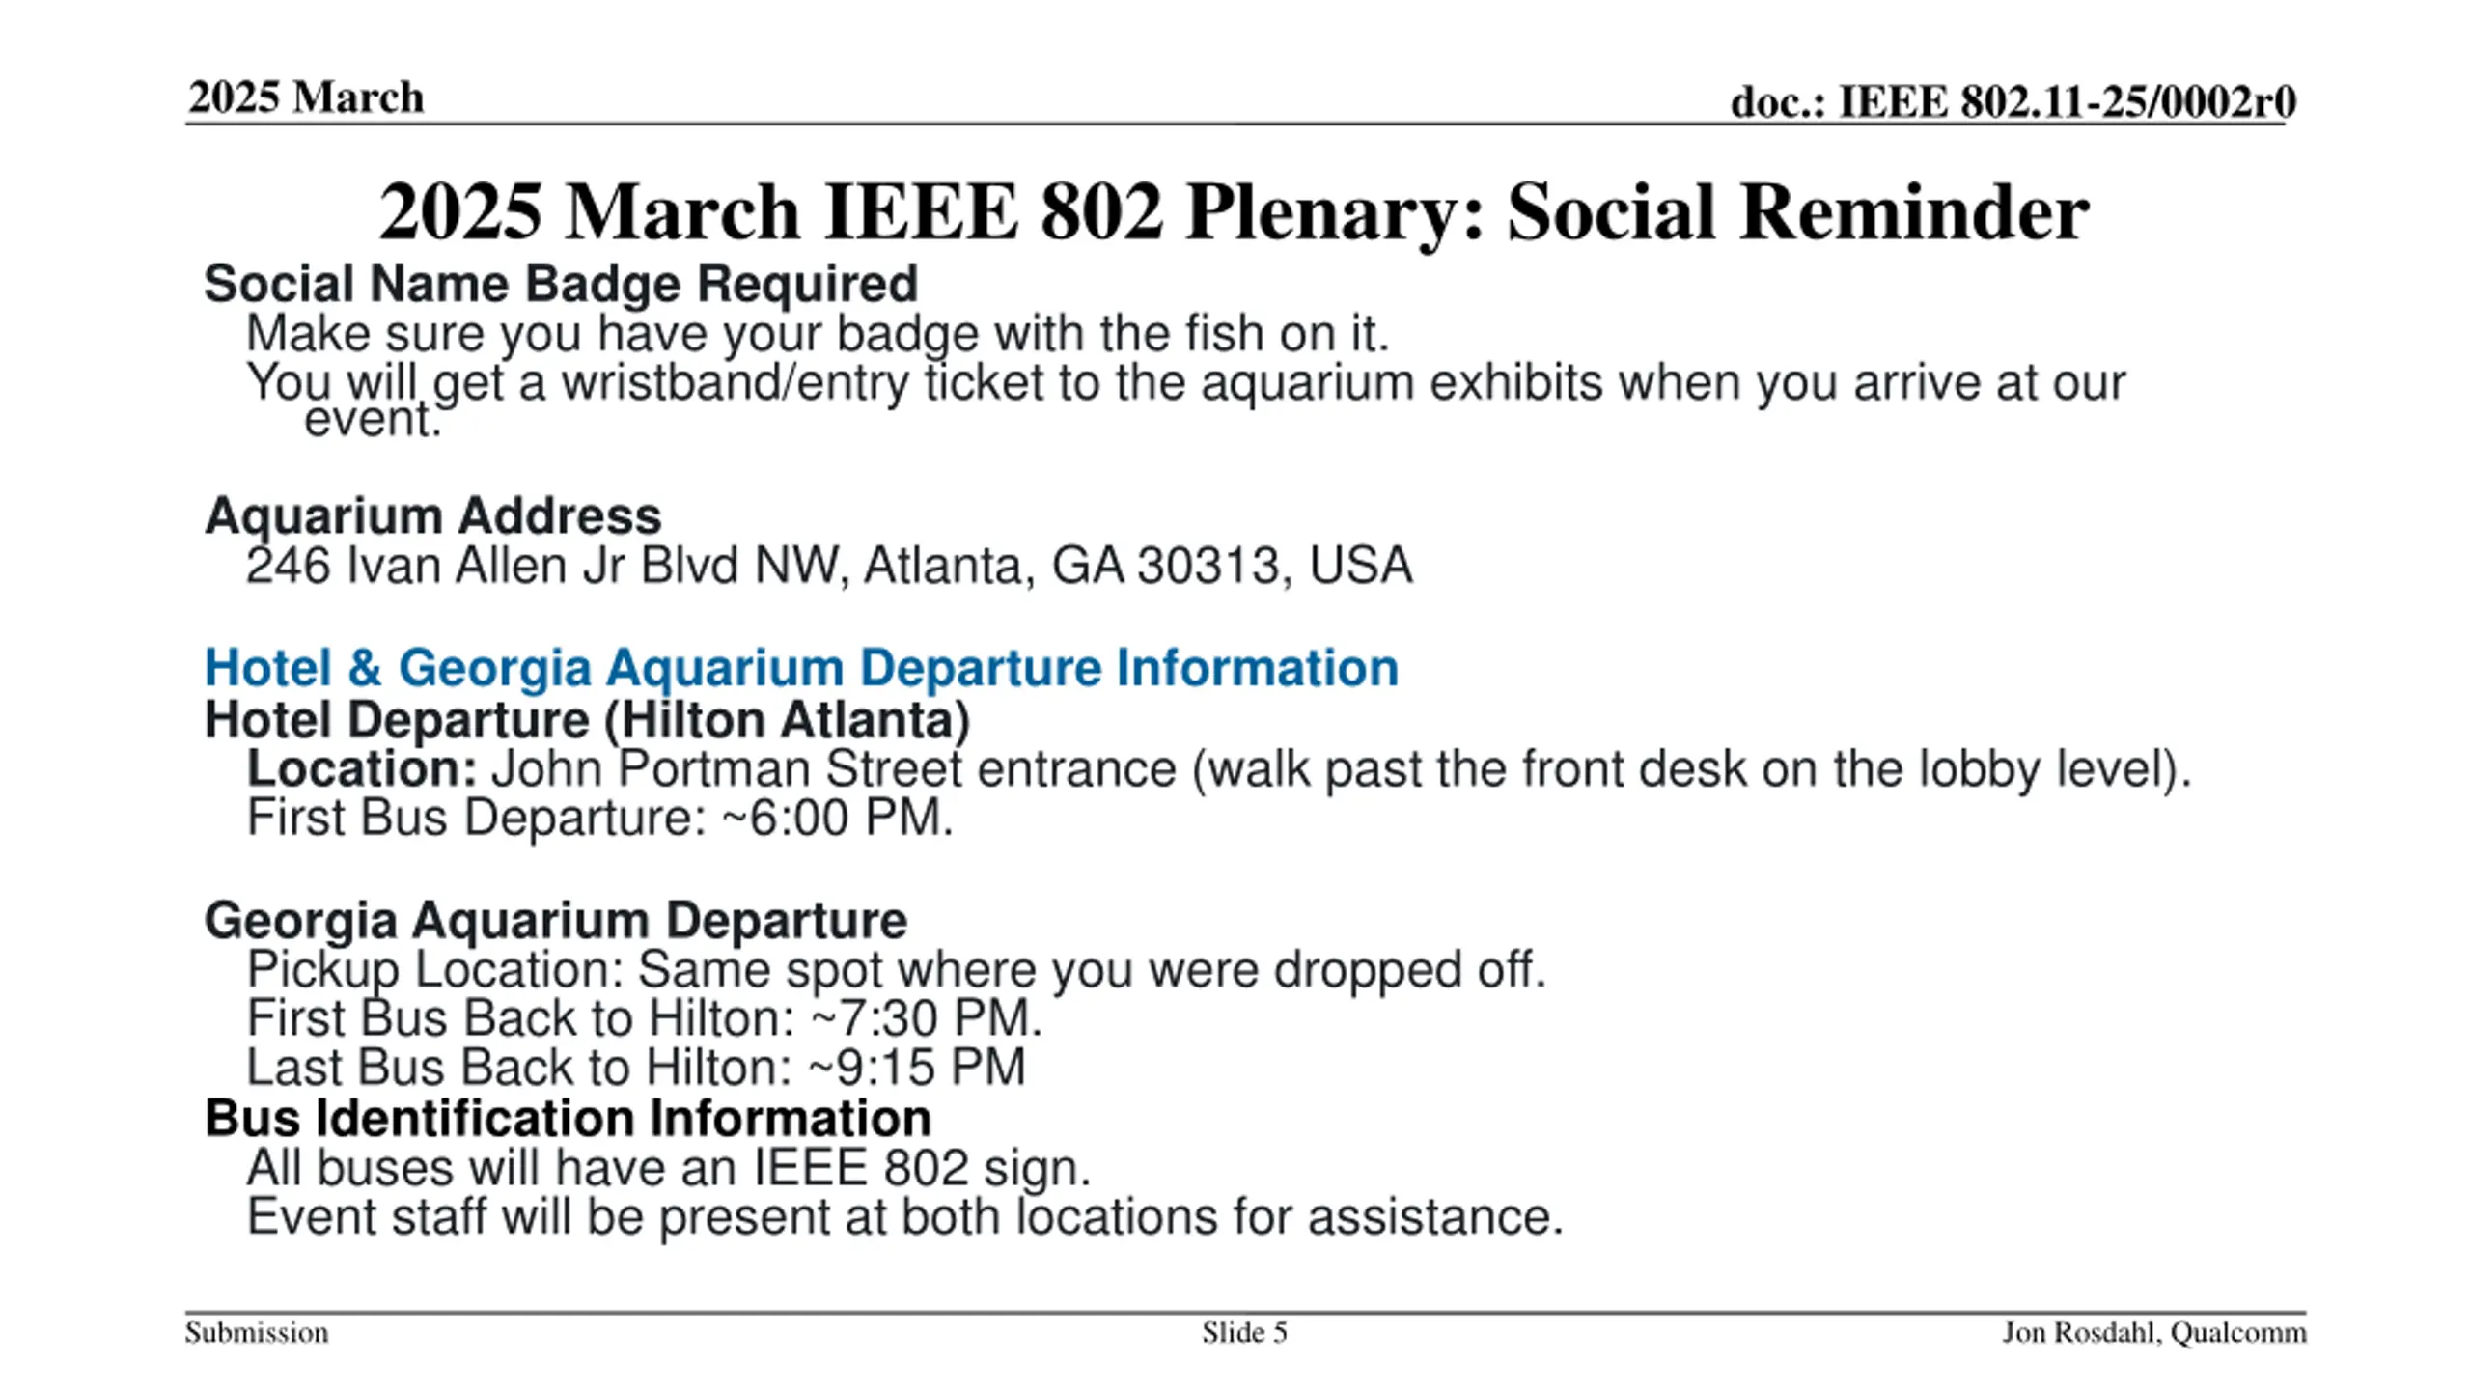Select the Bus Identification Information heading
2471x1390 pixels.
tap(568, 1119)
